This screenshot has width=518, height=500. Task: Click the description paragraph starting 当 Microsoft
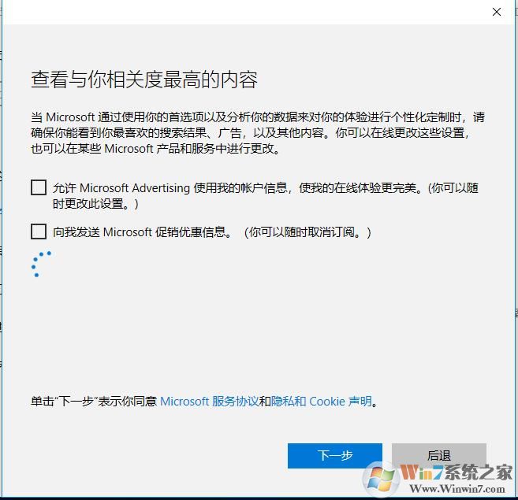point(258,132)
